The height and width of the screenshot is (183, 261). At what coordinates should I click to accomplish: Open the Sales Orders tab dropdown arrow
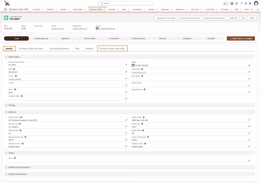85,10
